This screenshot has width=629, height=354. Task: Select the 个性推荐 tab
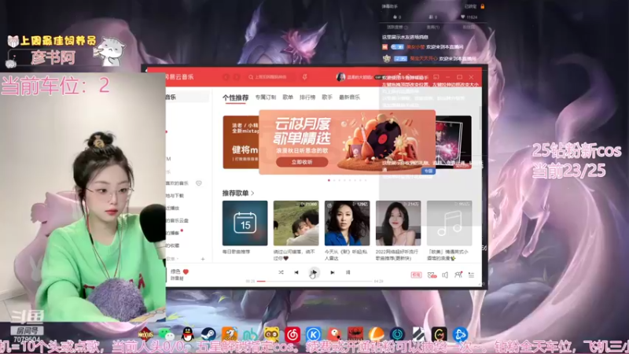click(x=235, y=98)
